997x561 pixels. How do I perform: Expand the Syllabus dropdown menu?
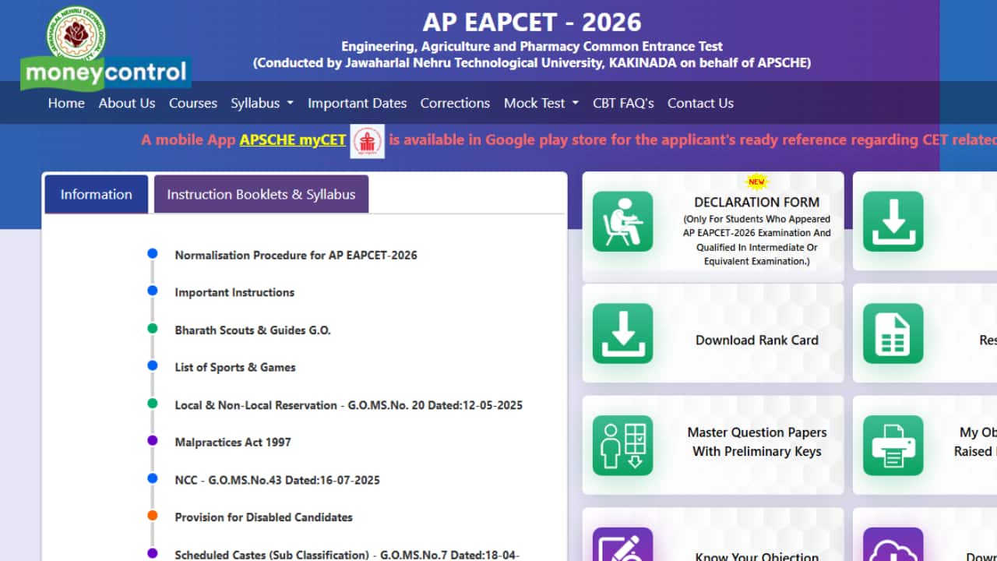[x=262, y=103]
